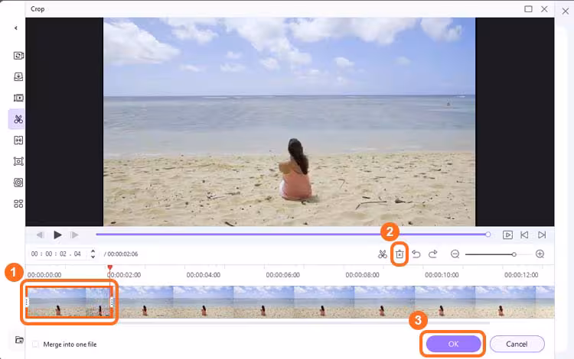
Task: Click the 00:00:08:00 mark on ruler
Action: point(362,275)
